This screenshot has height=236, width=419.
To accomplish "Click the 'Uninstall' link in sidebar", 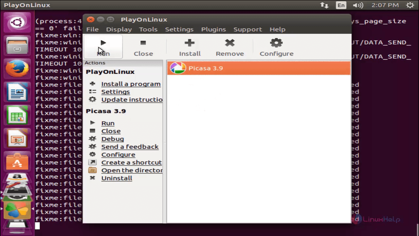I will [x=117, y=178].
